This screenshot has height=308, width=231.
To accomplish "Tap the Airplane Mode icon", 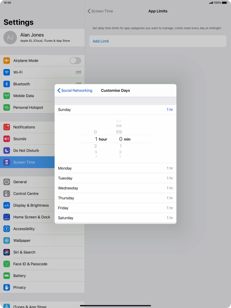I will (x=7, y=61).
